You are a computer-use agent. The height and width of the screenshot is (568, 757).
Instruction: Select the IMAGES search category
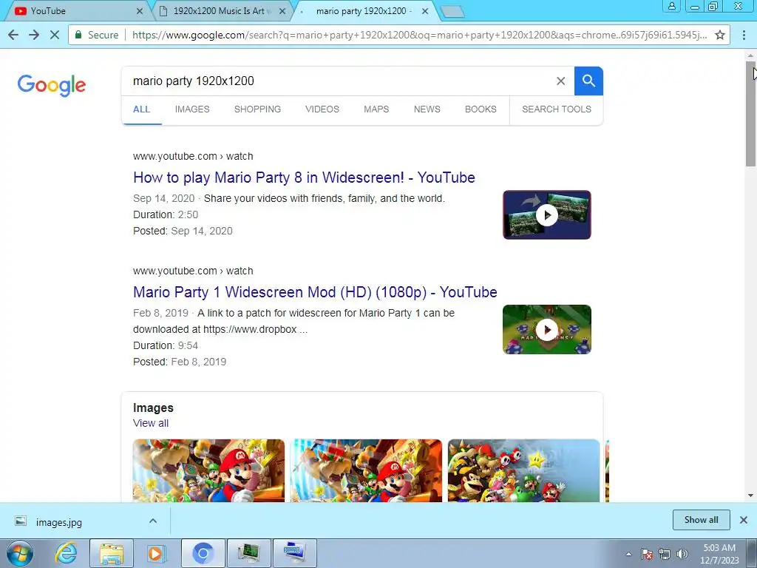tap(192, 109)
